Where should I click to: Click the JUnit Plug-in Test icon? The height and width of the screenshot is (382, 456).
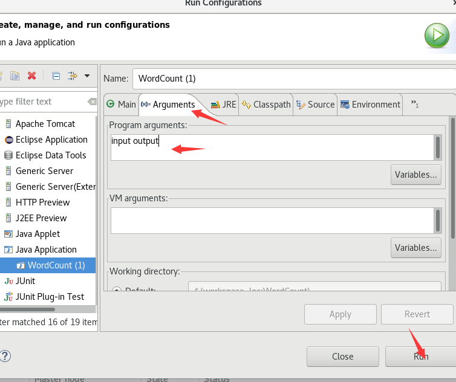tap(8, 297)
